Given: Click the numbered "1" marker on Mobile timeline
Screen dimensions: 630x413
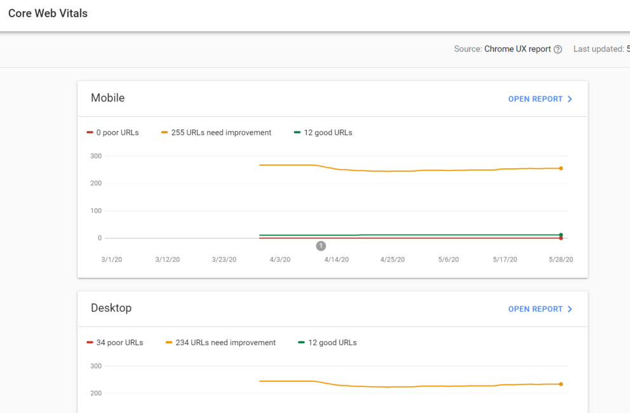Looking at the screenshot, I should coord(321,246).
